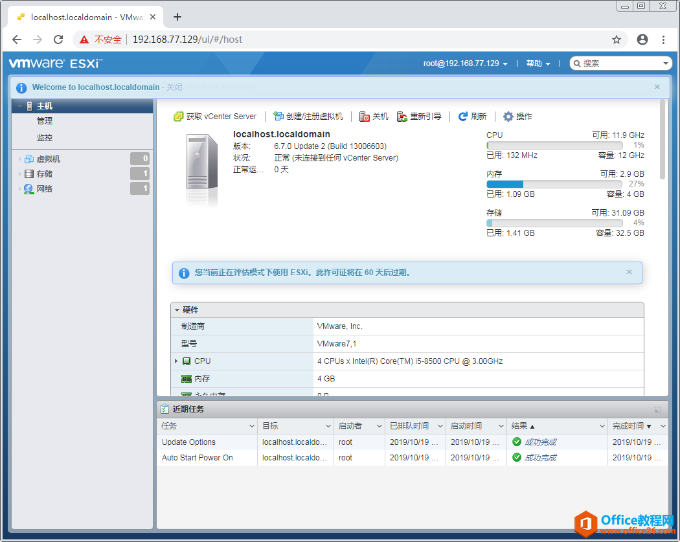The height and width of the screenshot is (542, 680).
Task: Select Monitor (监控) under Host
Action: coord(45,137)
